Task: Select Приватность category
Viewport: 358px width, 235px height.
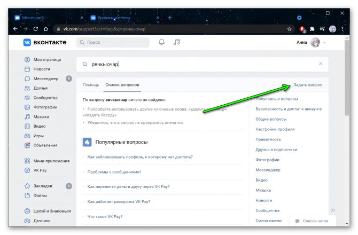Action: 268,139
